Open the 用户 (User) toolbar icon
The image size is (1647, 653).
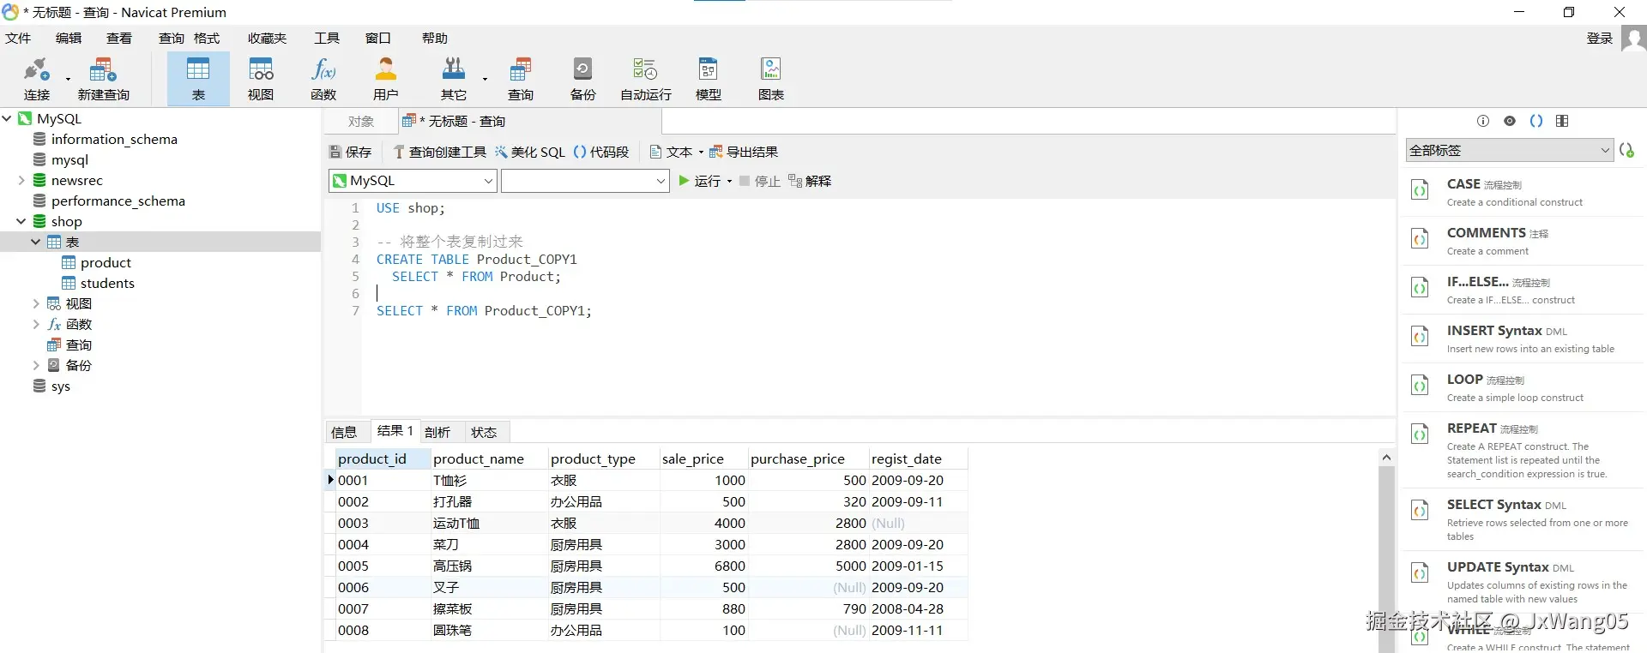tap(386, 79)
